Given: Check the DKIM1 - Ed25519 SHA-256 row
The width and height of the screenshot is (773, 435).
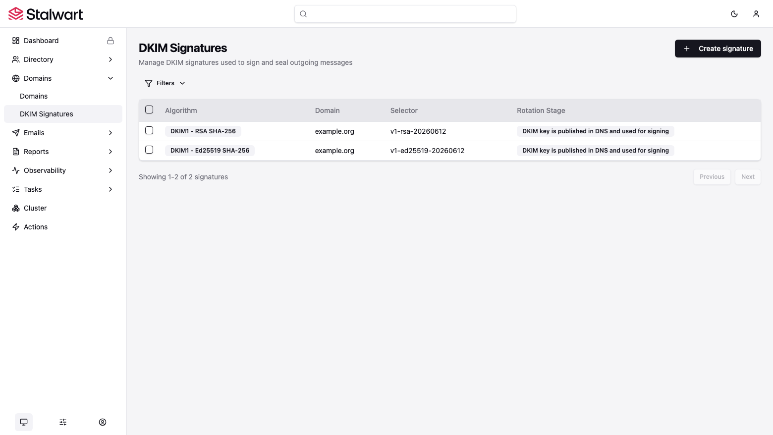Looking at the screenshot, I should tap(149, 150).
